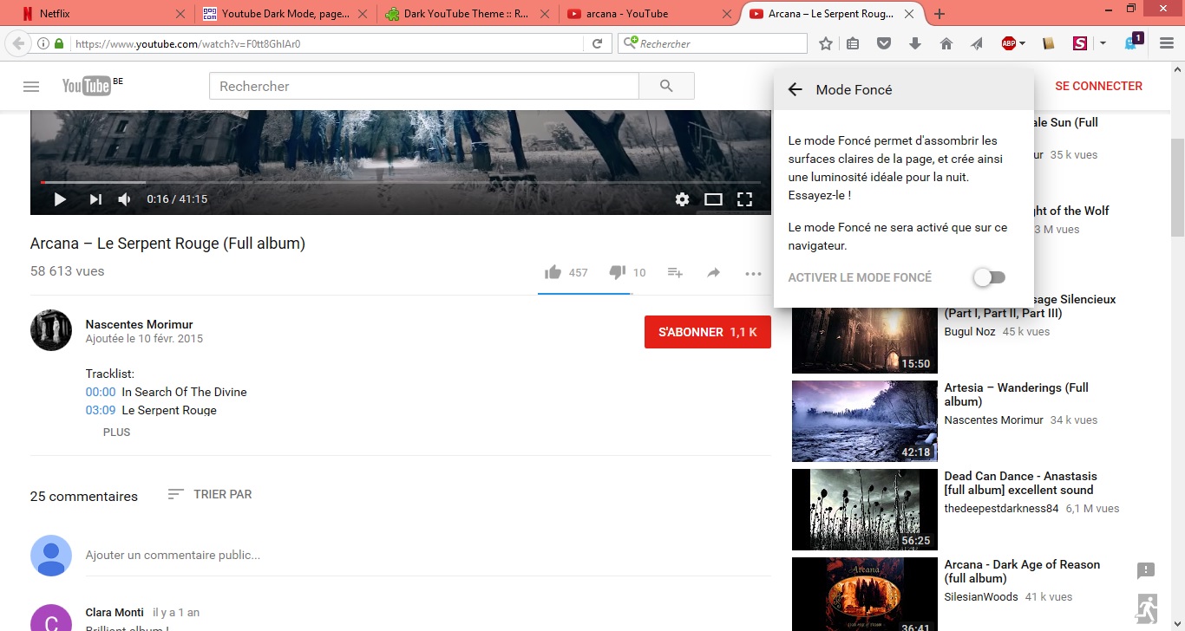Expand description with PLUS
This screenshot has height=631, width=1185.
pyautogui.click(x=116, y=433)
